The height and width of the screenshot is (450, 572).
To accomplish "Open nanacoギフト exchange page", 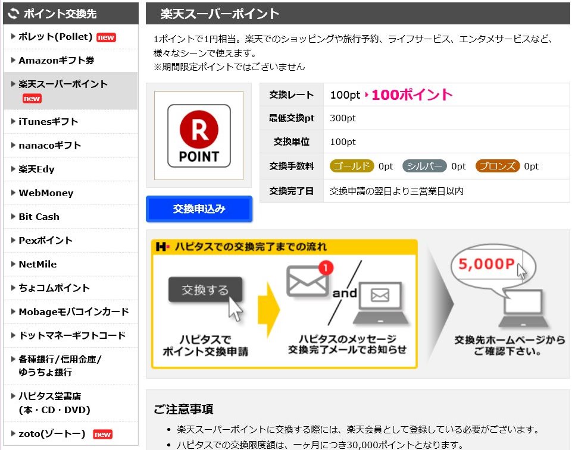I will (50, 146).
